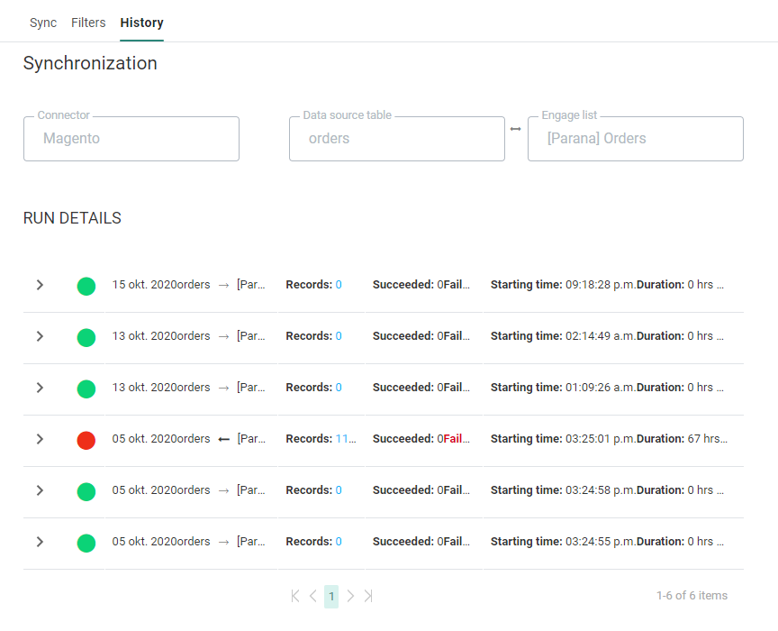
Task: Expand the 15 okt. 2020 run row
Action: click(x=40, y=285)
